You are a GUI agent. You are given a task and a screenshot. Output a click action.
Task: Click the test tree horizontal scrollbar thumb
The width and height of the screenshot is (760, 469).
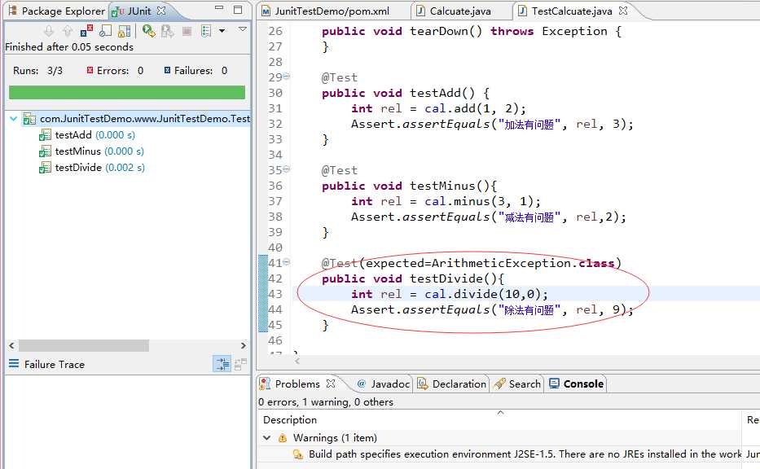click(83, 345)
